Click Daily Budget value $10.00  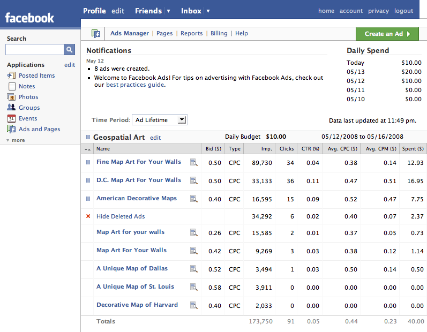click(x=276, y=137)
